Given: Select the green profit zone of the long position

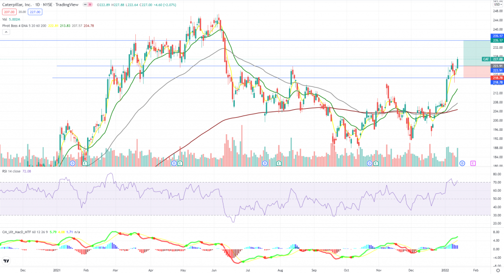Looking at the screenshot, I should (x=477, y=53).
